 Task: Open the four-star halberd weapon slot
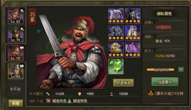pyautogui.click(x=116, y=16)
